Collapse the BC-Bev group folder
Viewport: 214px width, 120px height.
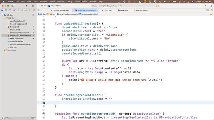pos(4,18)
